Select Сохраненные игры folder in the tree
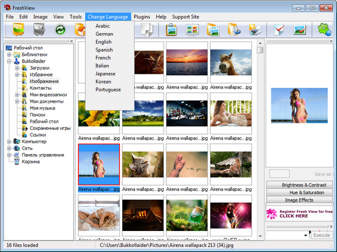This screenshot has width=337, height=252. (x=50, y=128)
